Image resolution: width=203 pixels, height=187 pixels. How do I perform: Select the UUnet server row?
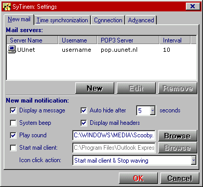click(x=101, y=50)
